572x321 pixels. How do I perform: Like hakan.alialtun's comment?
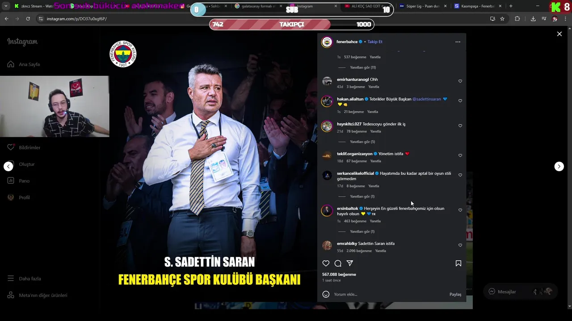click(x=460, y=101)
